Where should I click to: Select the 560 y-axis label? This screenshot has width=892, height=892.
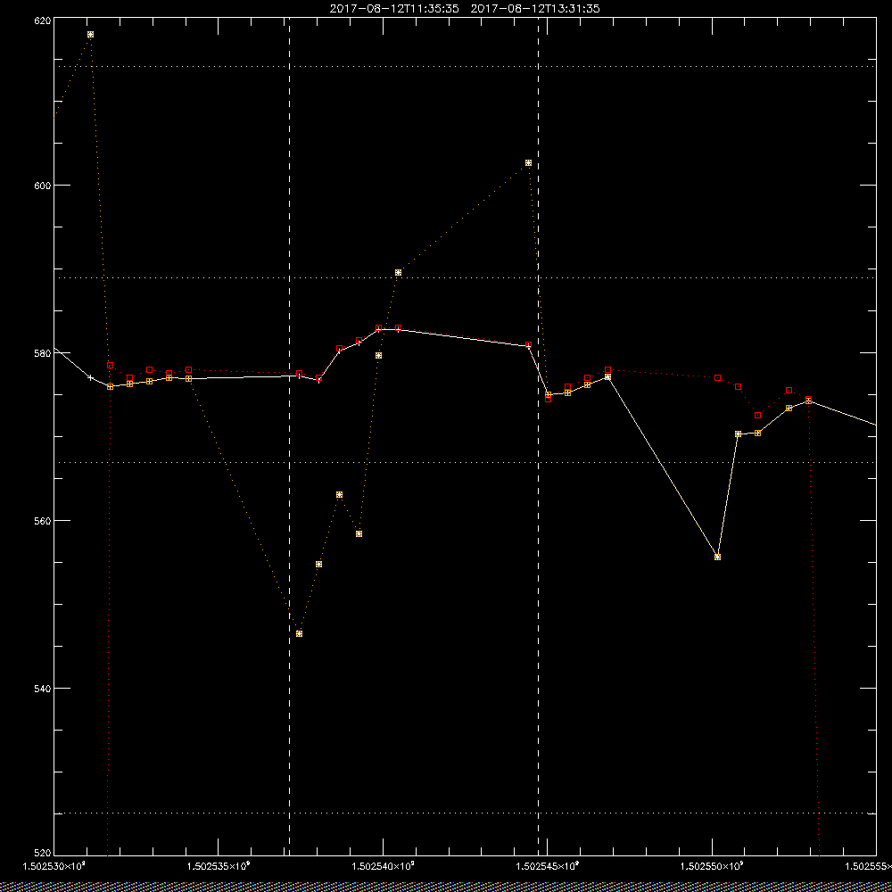tap(43, 521)
